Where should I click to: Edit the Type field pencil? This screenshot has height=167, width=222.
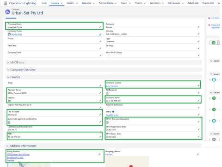point(198,41)
